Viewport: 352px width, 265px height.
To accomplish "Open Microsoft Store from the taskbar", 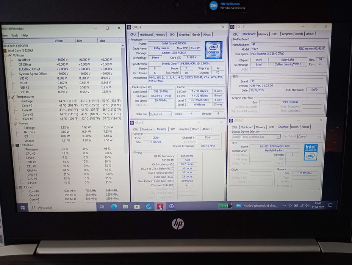I will coord(137,207).
